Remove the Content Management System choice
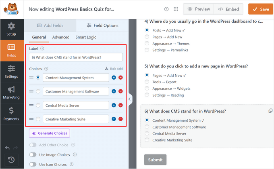The image size is (274, 169). coord(120,78)
